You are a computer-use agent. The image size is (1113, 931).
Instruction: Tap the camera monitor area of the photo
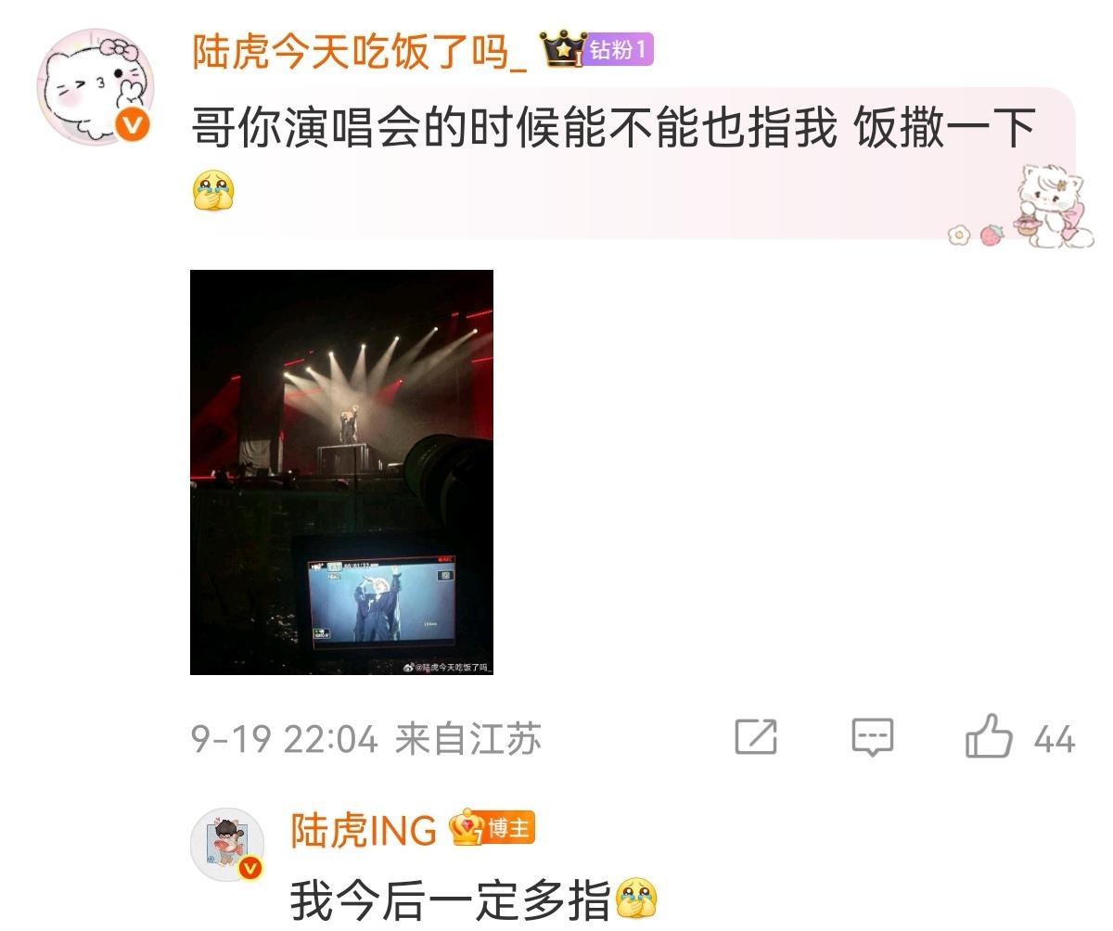click(381, 601)
